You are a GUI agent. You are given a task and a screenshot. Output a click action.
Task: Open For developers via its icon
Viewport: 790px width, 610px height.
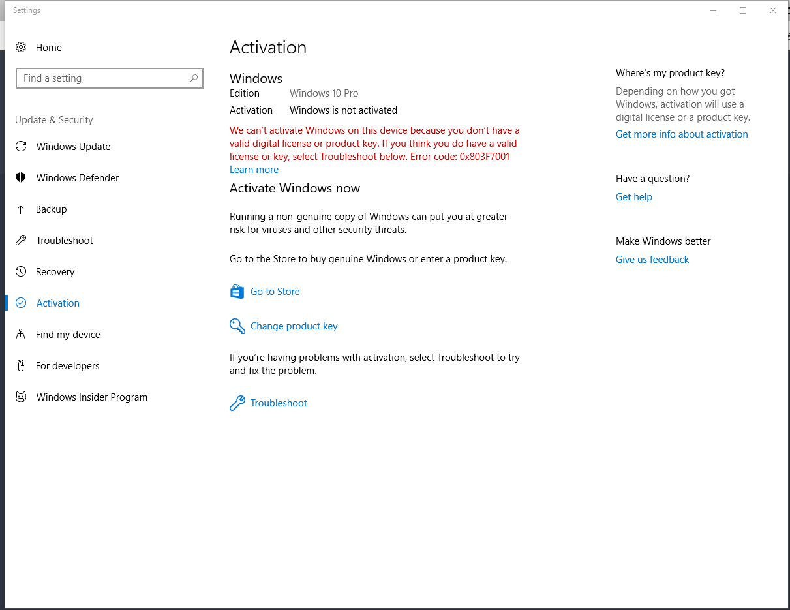pyautogui.click(x=21, y=365)
